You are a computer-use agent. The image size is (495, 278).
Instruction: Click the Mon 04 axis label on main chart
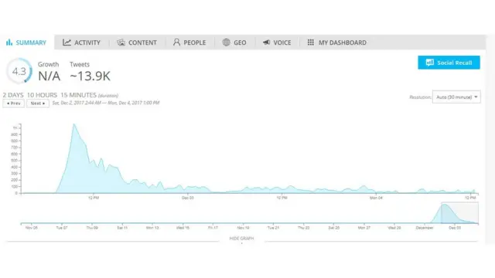tap(376, 198)
